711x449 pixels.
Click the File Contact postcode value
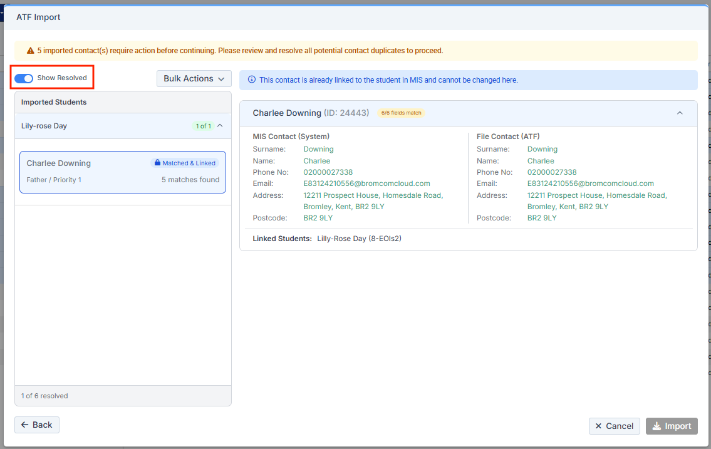[x=542, y=218]
